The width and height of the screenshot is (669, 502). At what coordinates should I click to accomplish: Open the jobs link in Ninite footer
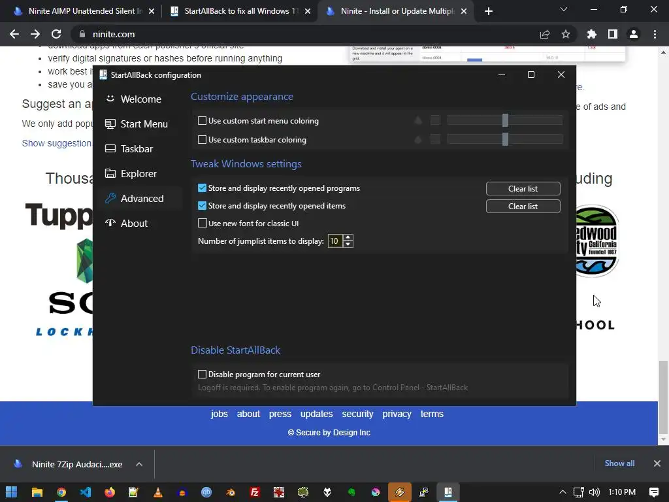(220, 414)
